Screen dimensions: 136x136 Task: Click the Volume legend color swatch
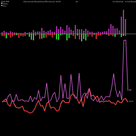tap(2, 3)
